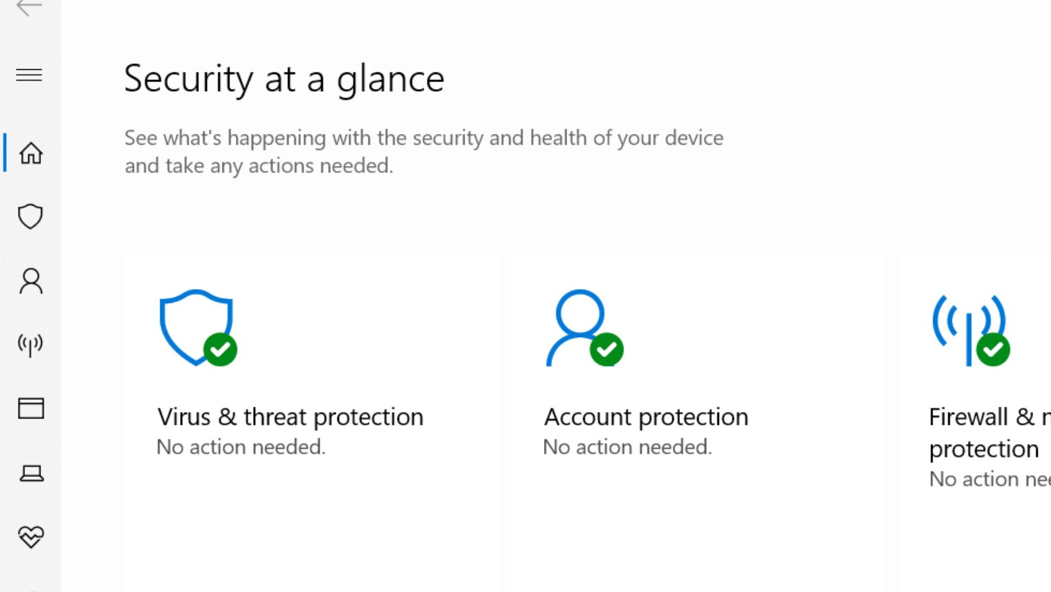
Task: Click the green checkmark on the person icon
Action: pyautogui.click(x=606, y=349)
